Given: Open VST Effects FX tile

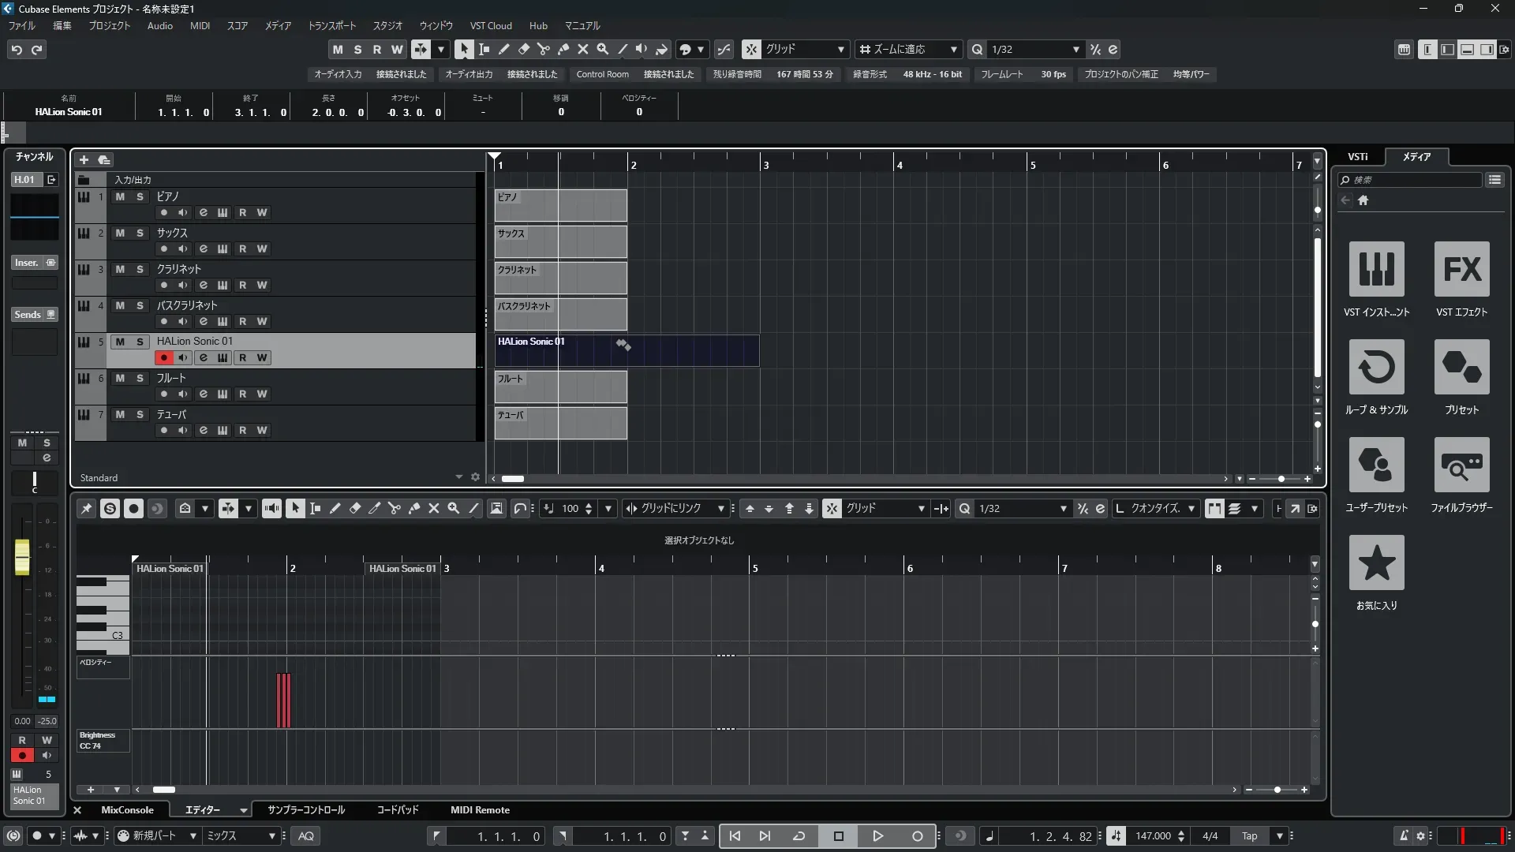Looking at the screenshot, I should (1461, 269).
